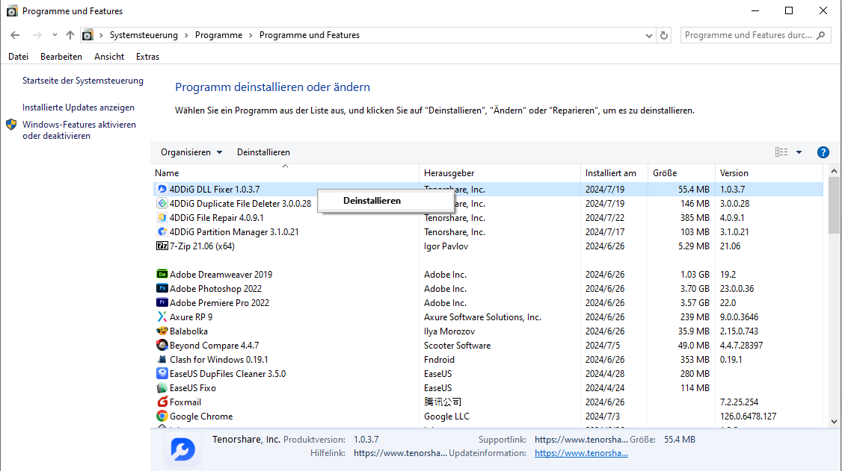The width and height of the screenshot is (842, 471).
Task: Click the Adobe Dreamweaver 2019 icon
Action: [162, 275]
